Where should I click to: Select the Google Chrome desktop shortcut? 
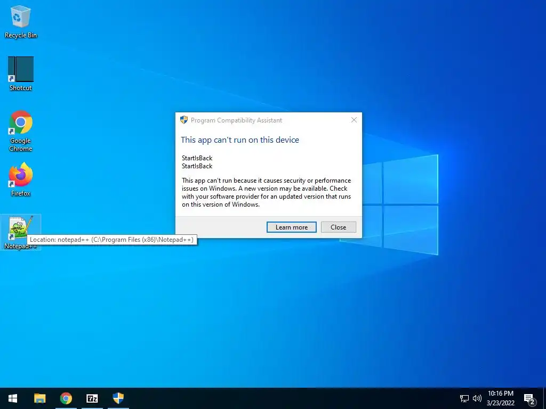21,131
